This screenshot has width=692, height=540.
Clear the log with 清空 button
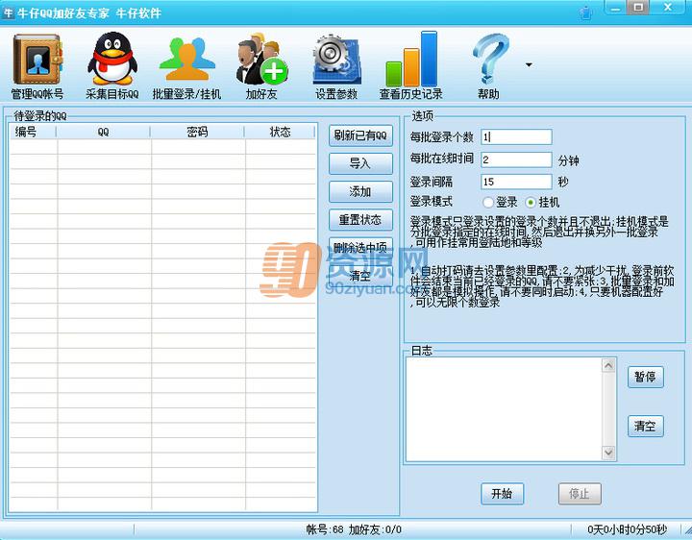coord(645,427)
